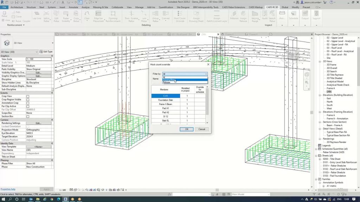Collapse the Graphics properties section

pos(52,56)
